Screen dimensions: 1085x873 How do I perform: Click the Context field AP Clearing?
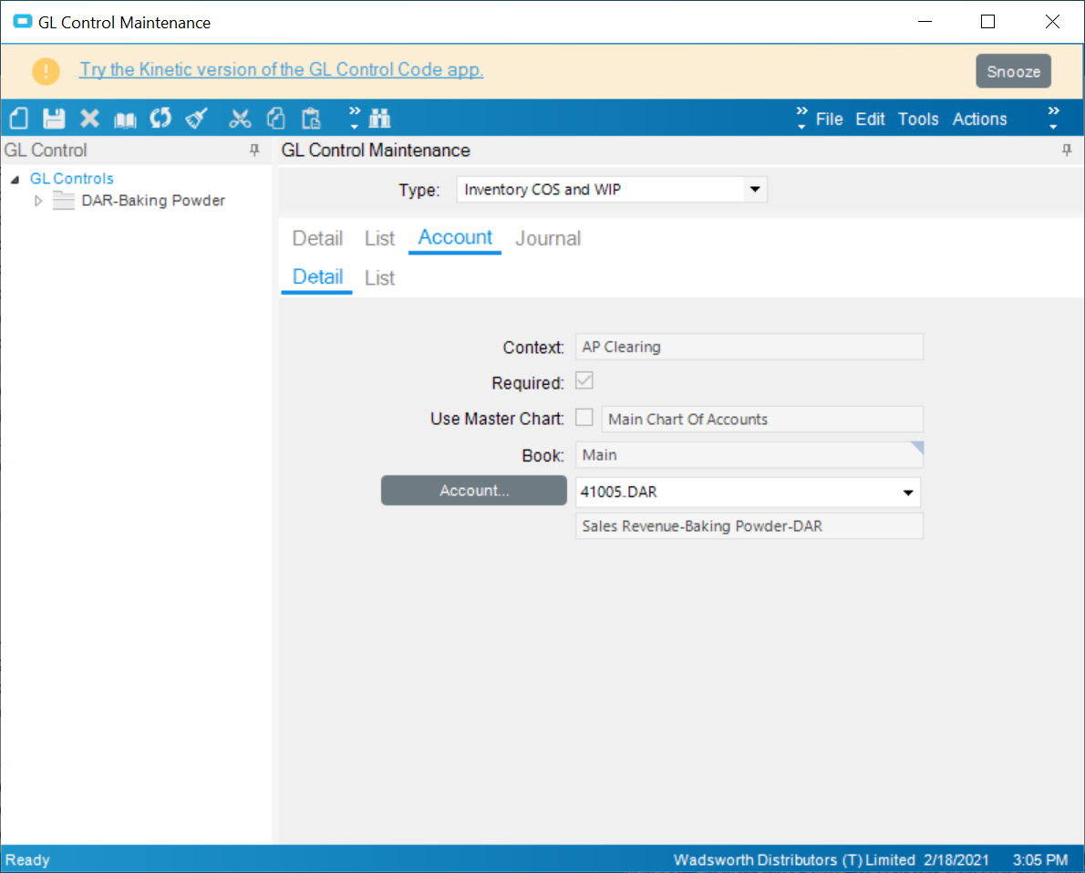coord(749,347)
